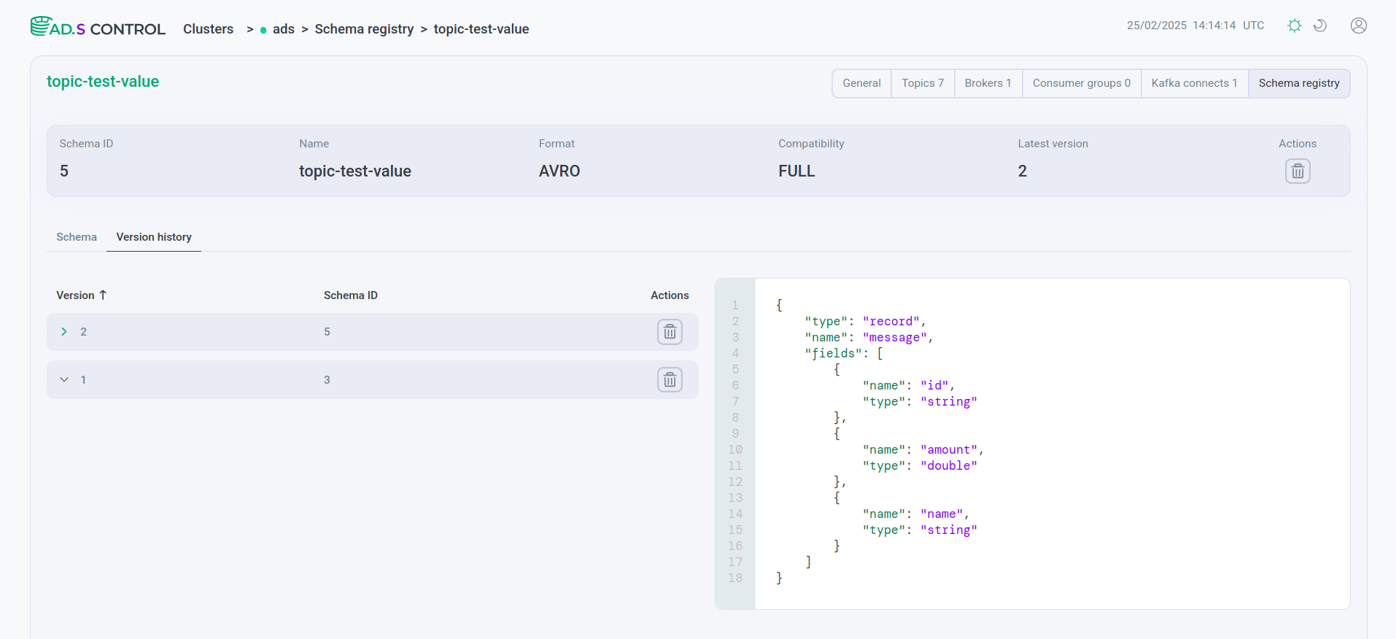The height and width of the screenshot is (639, 1396).
Task: Collapse version 1 row chevron
Action: click(x=64, y=380)
